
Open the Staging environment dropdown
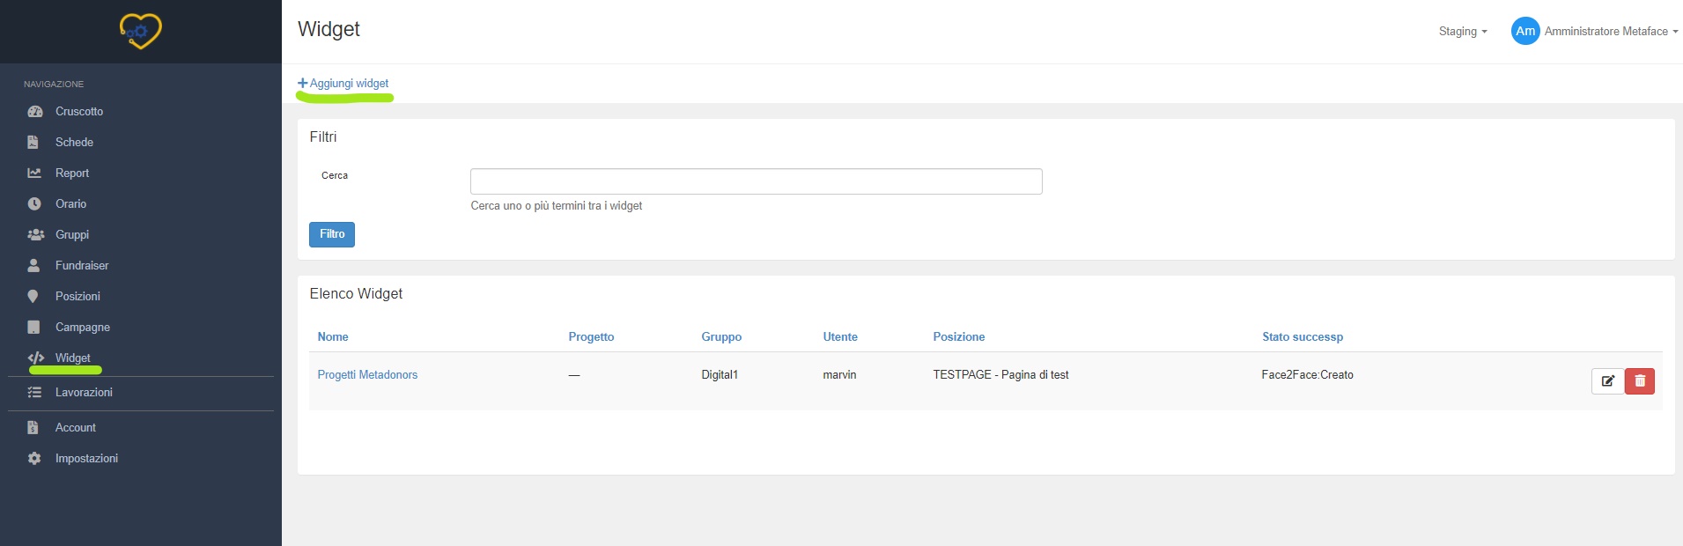1462,32
